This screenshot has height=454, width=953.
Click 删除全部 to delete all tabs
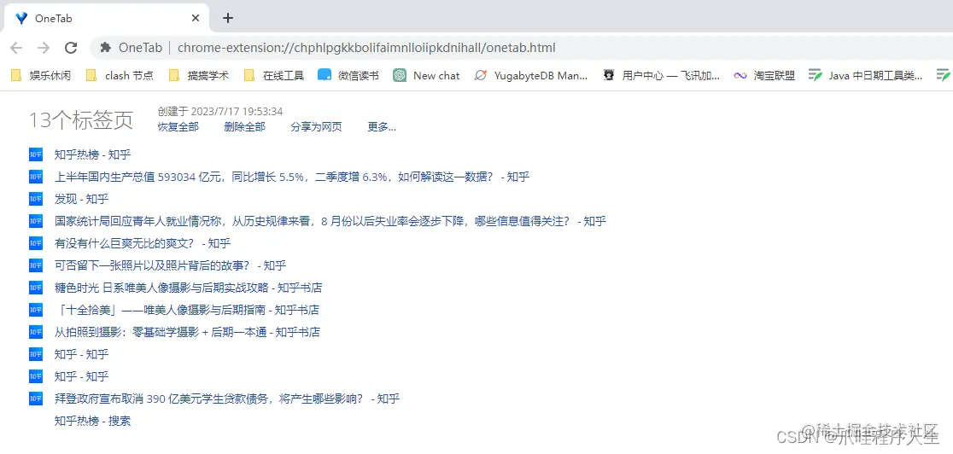click(x=244, y=127)
